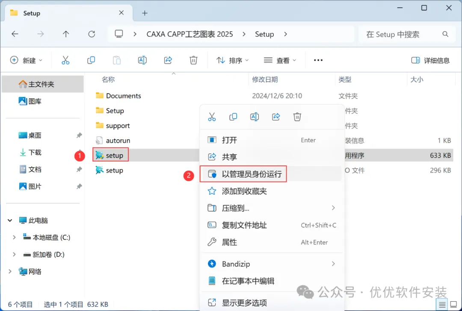
Task: Sort by the 类型 column header
Action: point(345,79)
